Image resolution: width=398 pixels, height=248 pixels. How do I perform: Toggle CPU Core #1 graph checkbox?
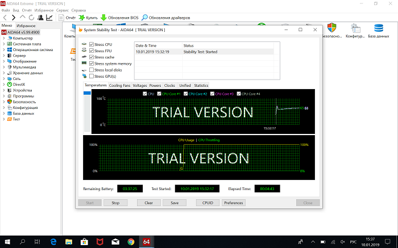coord(159,94)
